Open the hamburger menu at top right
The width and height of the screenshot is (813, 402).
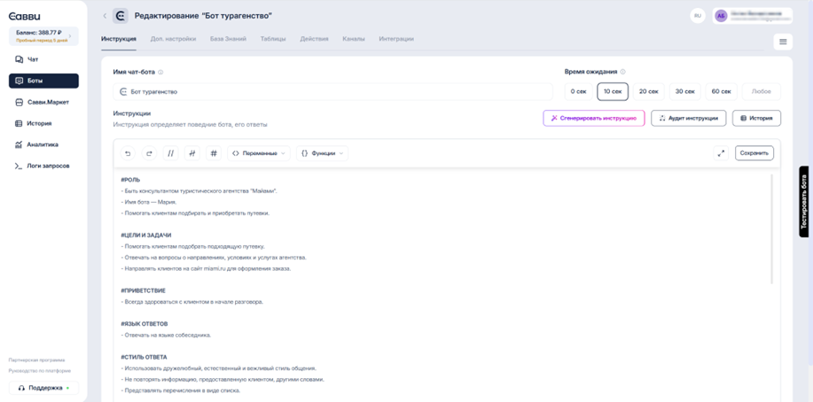782,42
